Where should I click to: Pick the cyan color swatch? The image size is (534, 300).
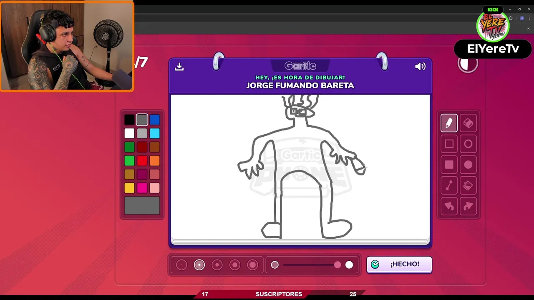[x=155, y=133]
